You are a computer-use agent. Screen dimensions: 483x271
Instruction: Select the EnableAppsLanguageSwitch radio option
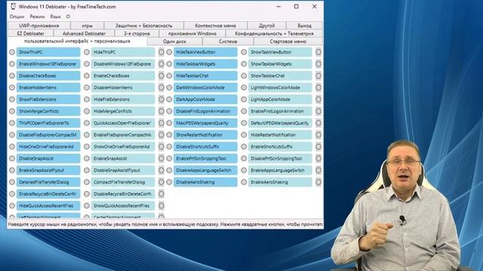click(x=244, y=170)
